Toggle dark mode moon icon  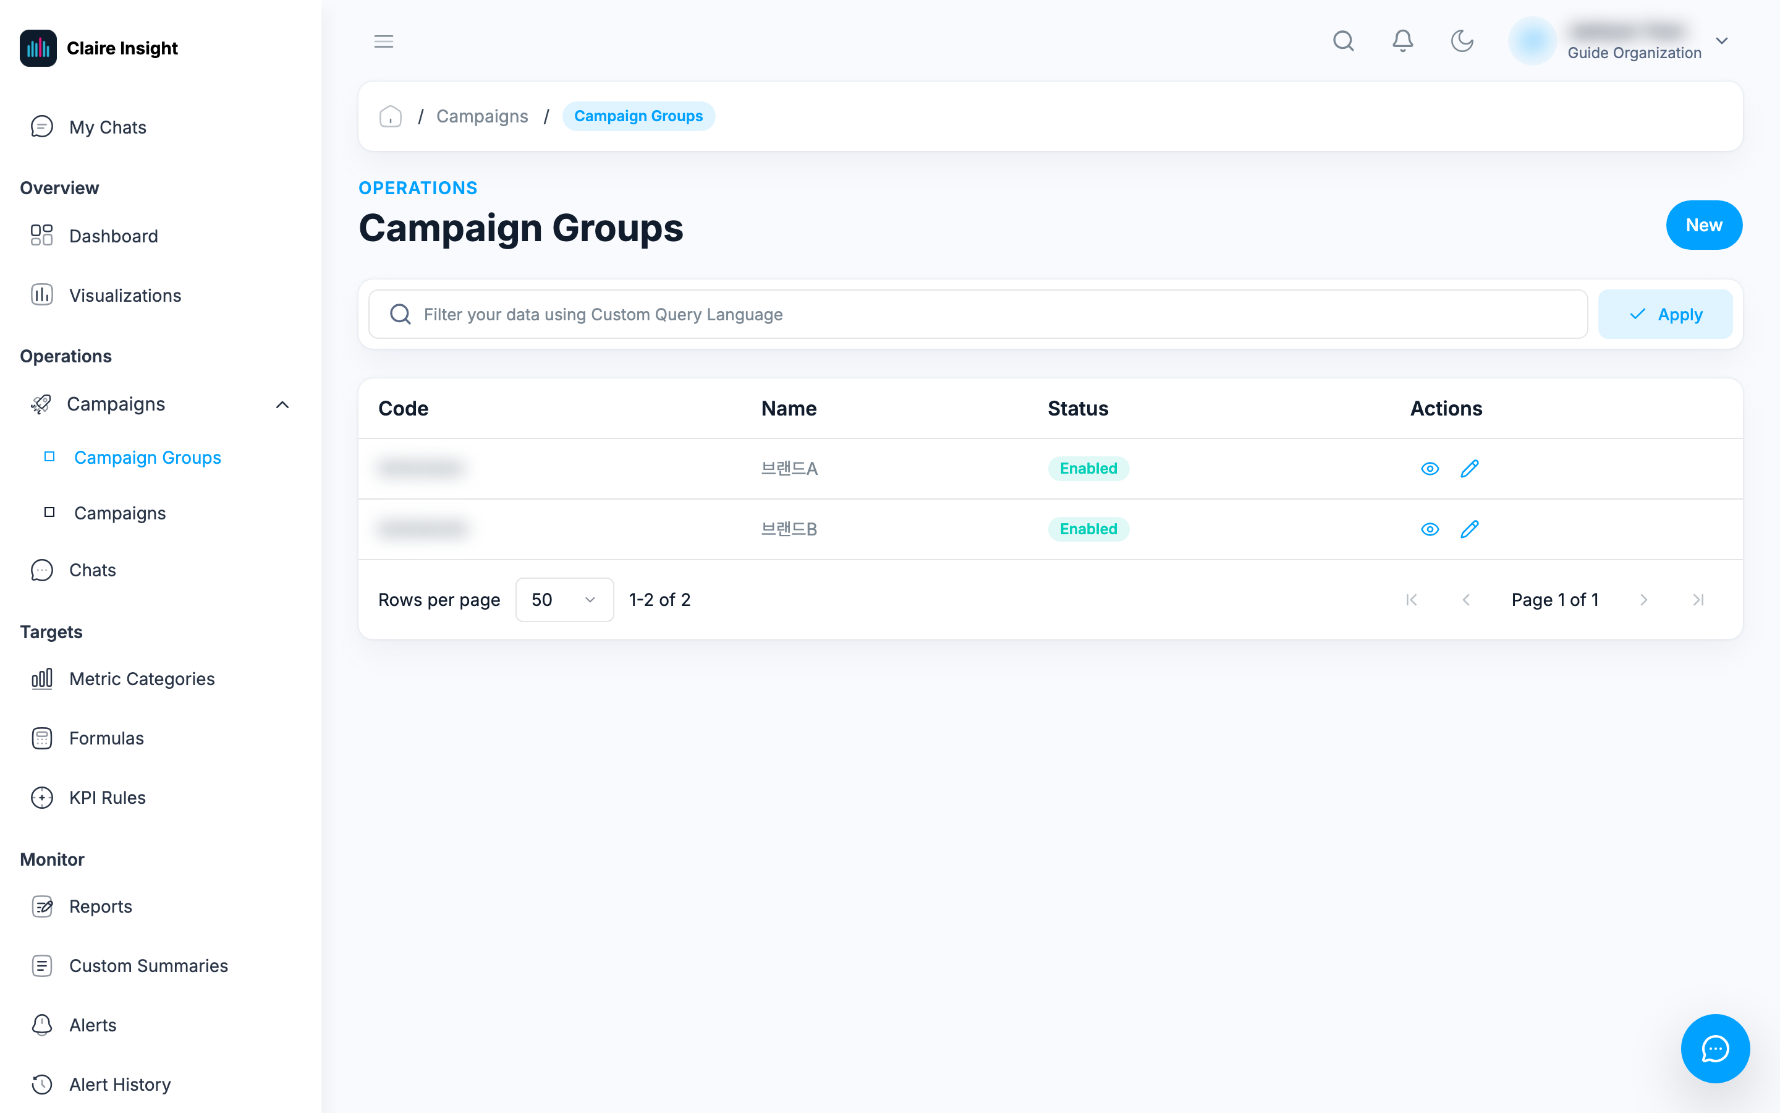pyautogui.click(x=1462, y=41)
